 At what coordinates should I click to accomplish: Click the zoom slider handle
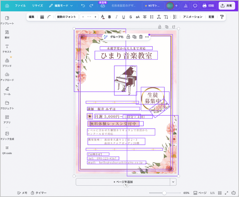click(164, 193)
